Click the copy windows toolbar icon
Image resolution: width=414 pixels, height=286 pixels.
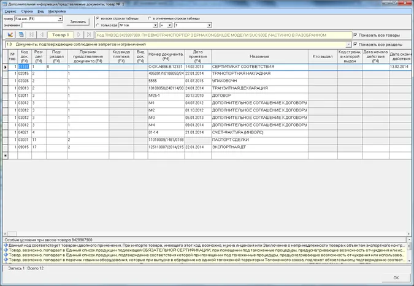(x=21, y=35)
